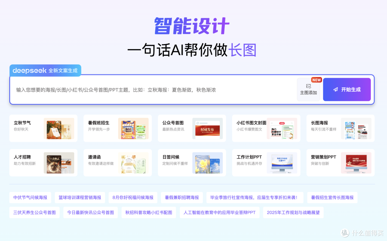
Task: Open the 立秋节气 template card
Action: 43,128
